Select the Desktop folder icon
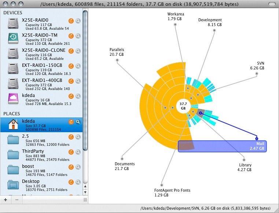 [13, 185]
